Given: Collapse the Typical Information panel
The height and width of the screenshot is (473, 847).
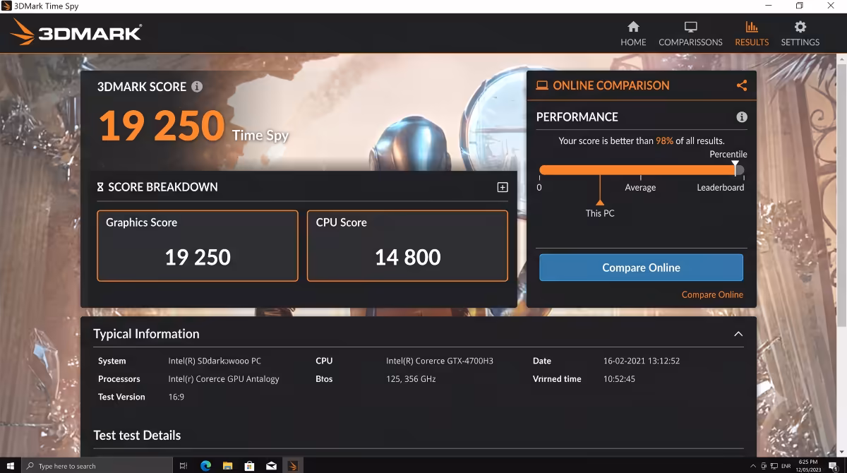Looking at the screenshot, I should 738,334.
